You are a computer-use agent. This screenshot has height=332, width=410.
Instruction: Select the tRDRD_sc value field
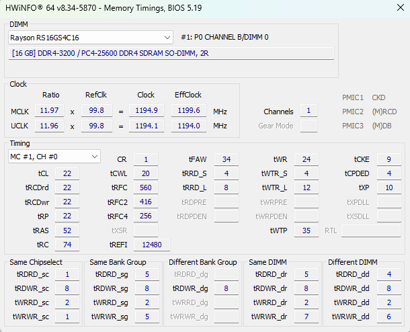[67, 274]
